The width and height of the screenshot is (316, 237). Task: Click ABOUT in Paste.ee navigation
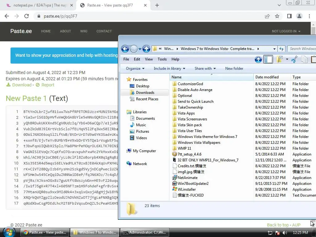point(65,31)
